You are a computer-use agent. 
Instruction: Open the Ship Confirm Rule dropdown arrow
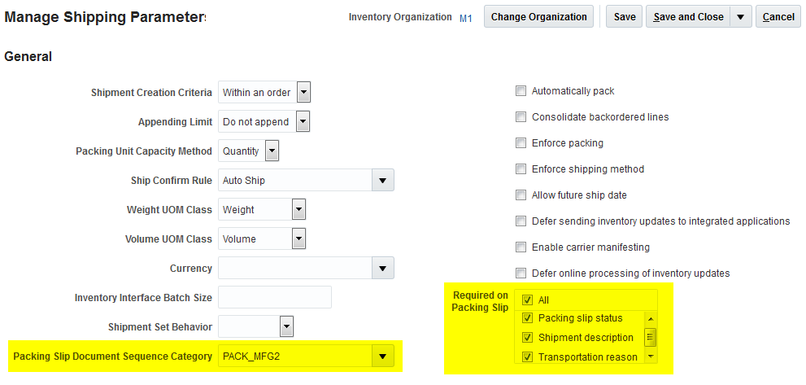382,180
